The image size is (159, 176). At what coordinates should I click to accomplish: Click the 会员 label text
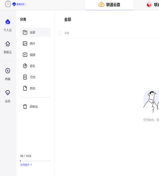[x=8, y=101]
